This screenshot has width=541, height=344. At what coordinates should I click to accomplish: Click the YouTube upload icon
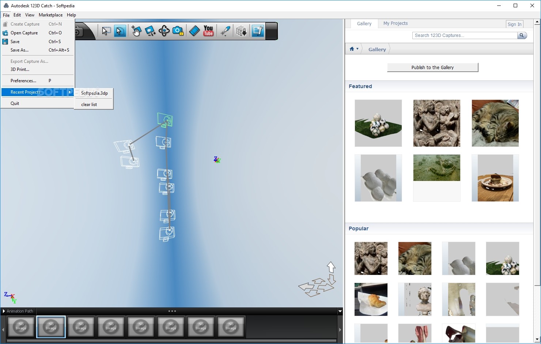pyautogui.click(x=208, y=31)
